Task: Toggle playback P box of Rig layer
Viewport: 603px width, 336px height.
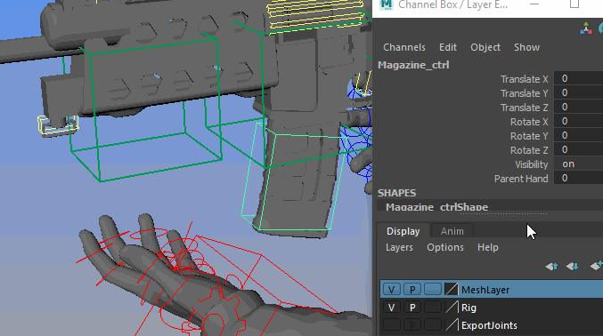Action: [x=412, y=308]
